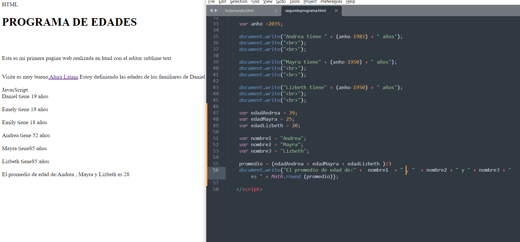Click 'Andrea tiene 52 años' in browser
Viewport: 520px width, 242px height.
coord(26,135)
